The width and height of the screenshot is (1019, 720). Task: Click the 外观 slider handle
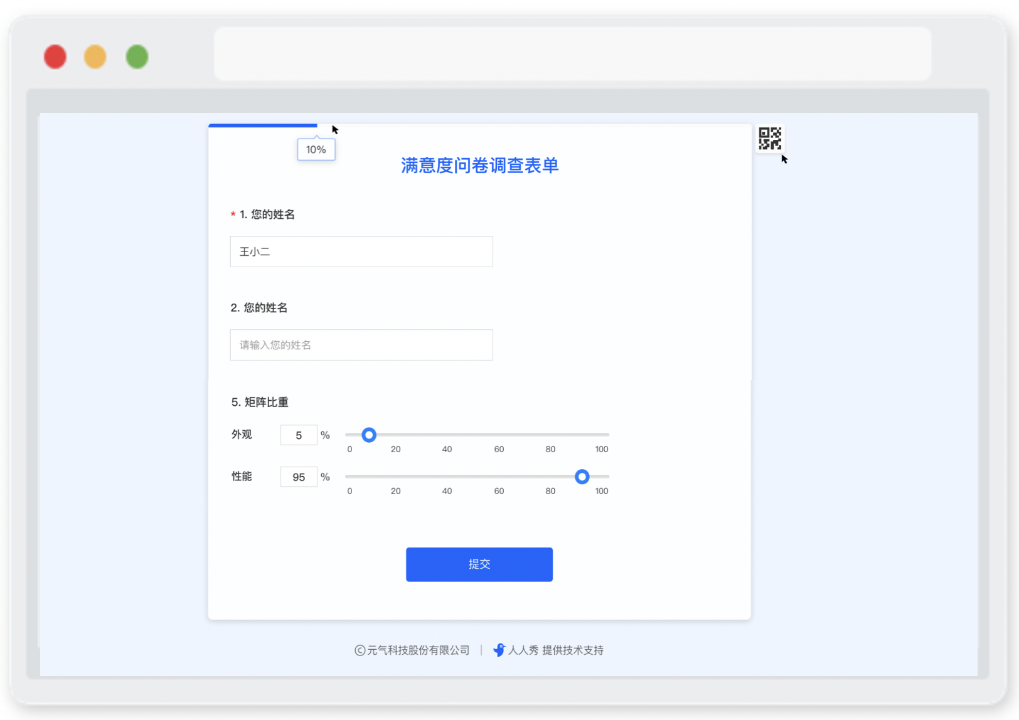coord(369,435)
